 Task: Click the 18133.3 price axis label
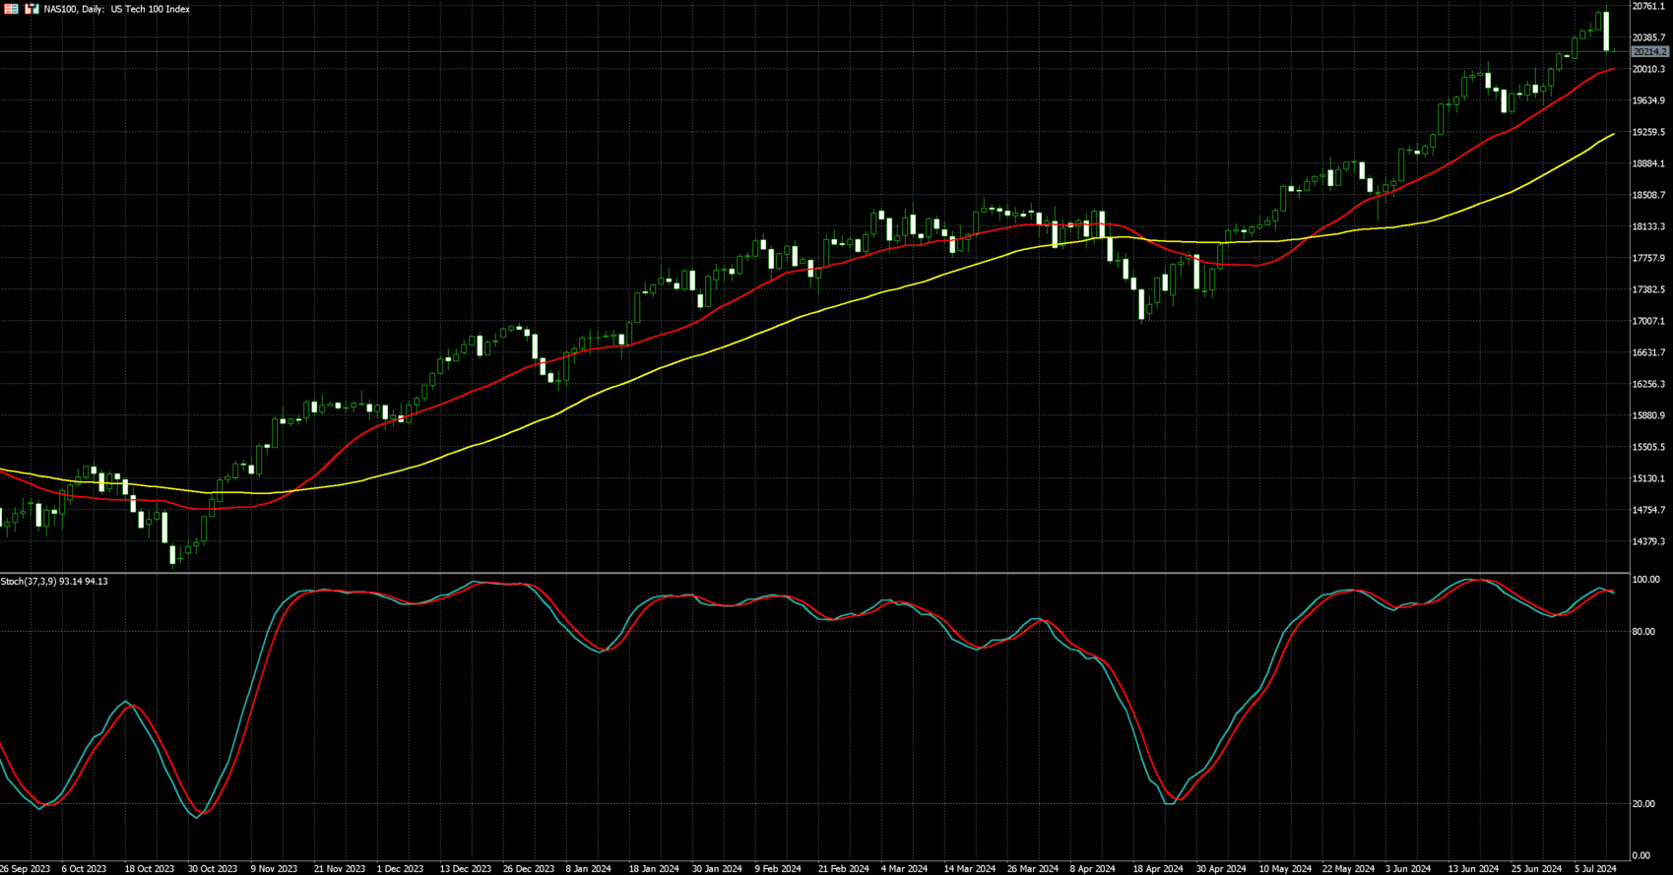pyautogui.click(x=1648, y=226)
